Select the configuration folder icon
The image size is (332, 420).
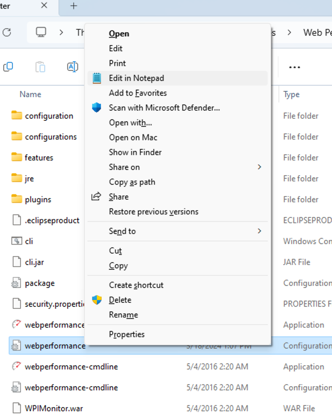[16, 116]
